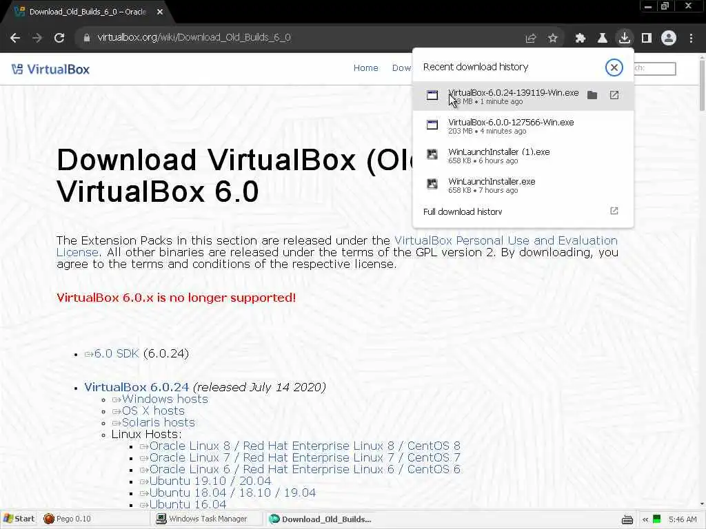Download 6.0.24 OS X hosts
The height and width of the screenshot is (529, 706).
pos(153,411)
